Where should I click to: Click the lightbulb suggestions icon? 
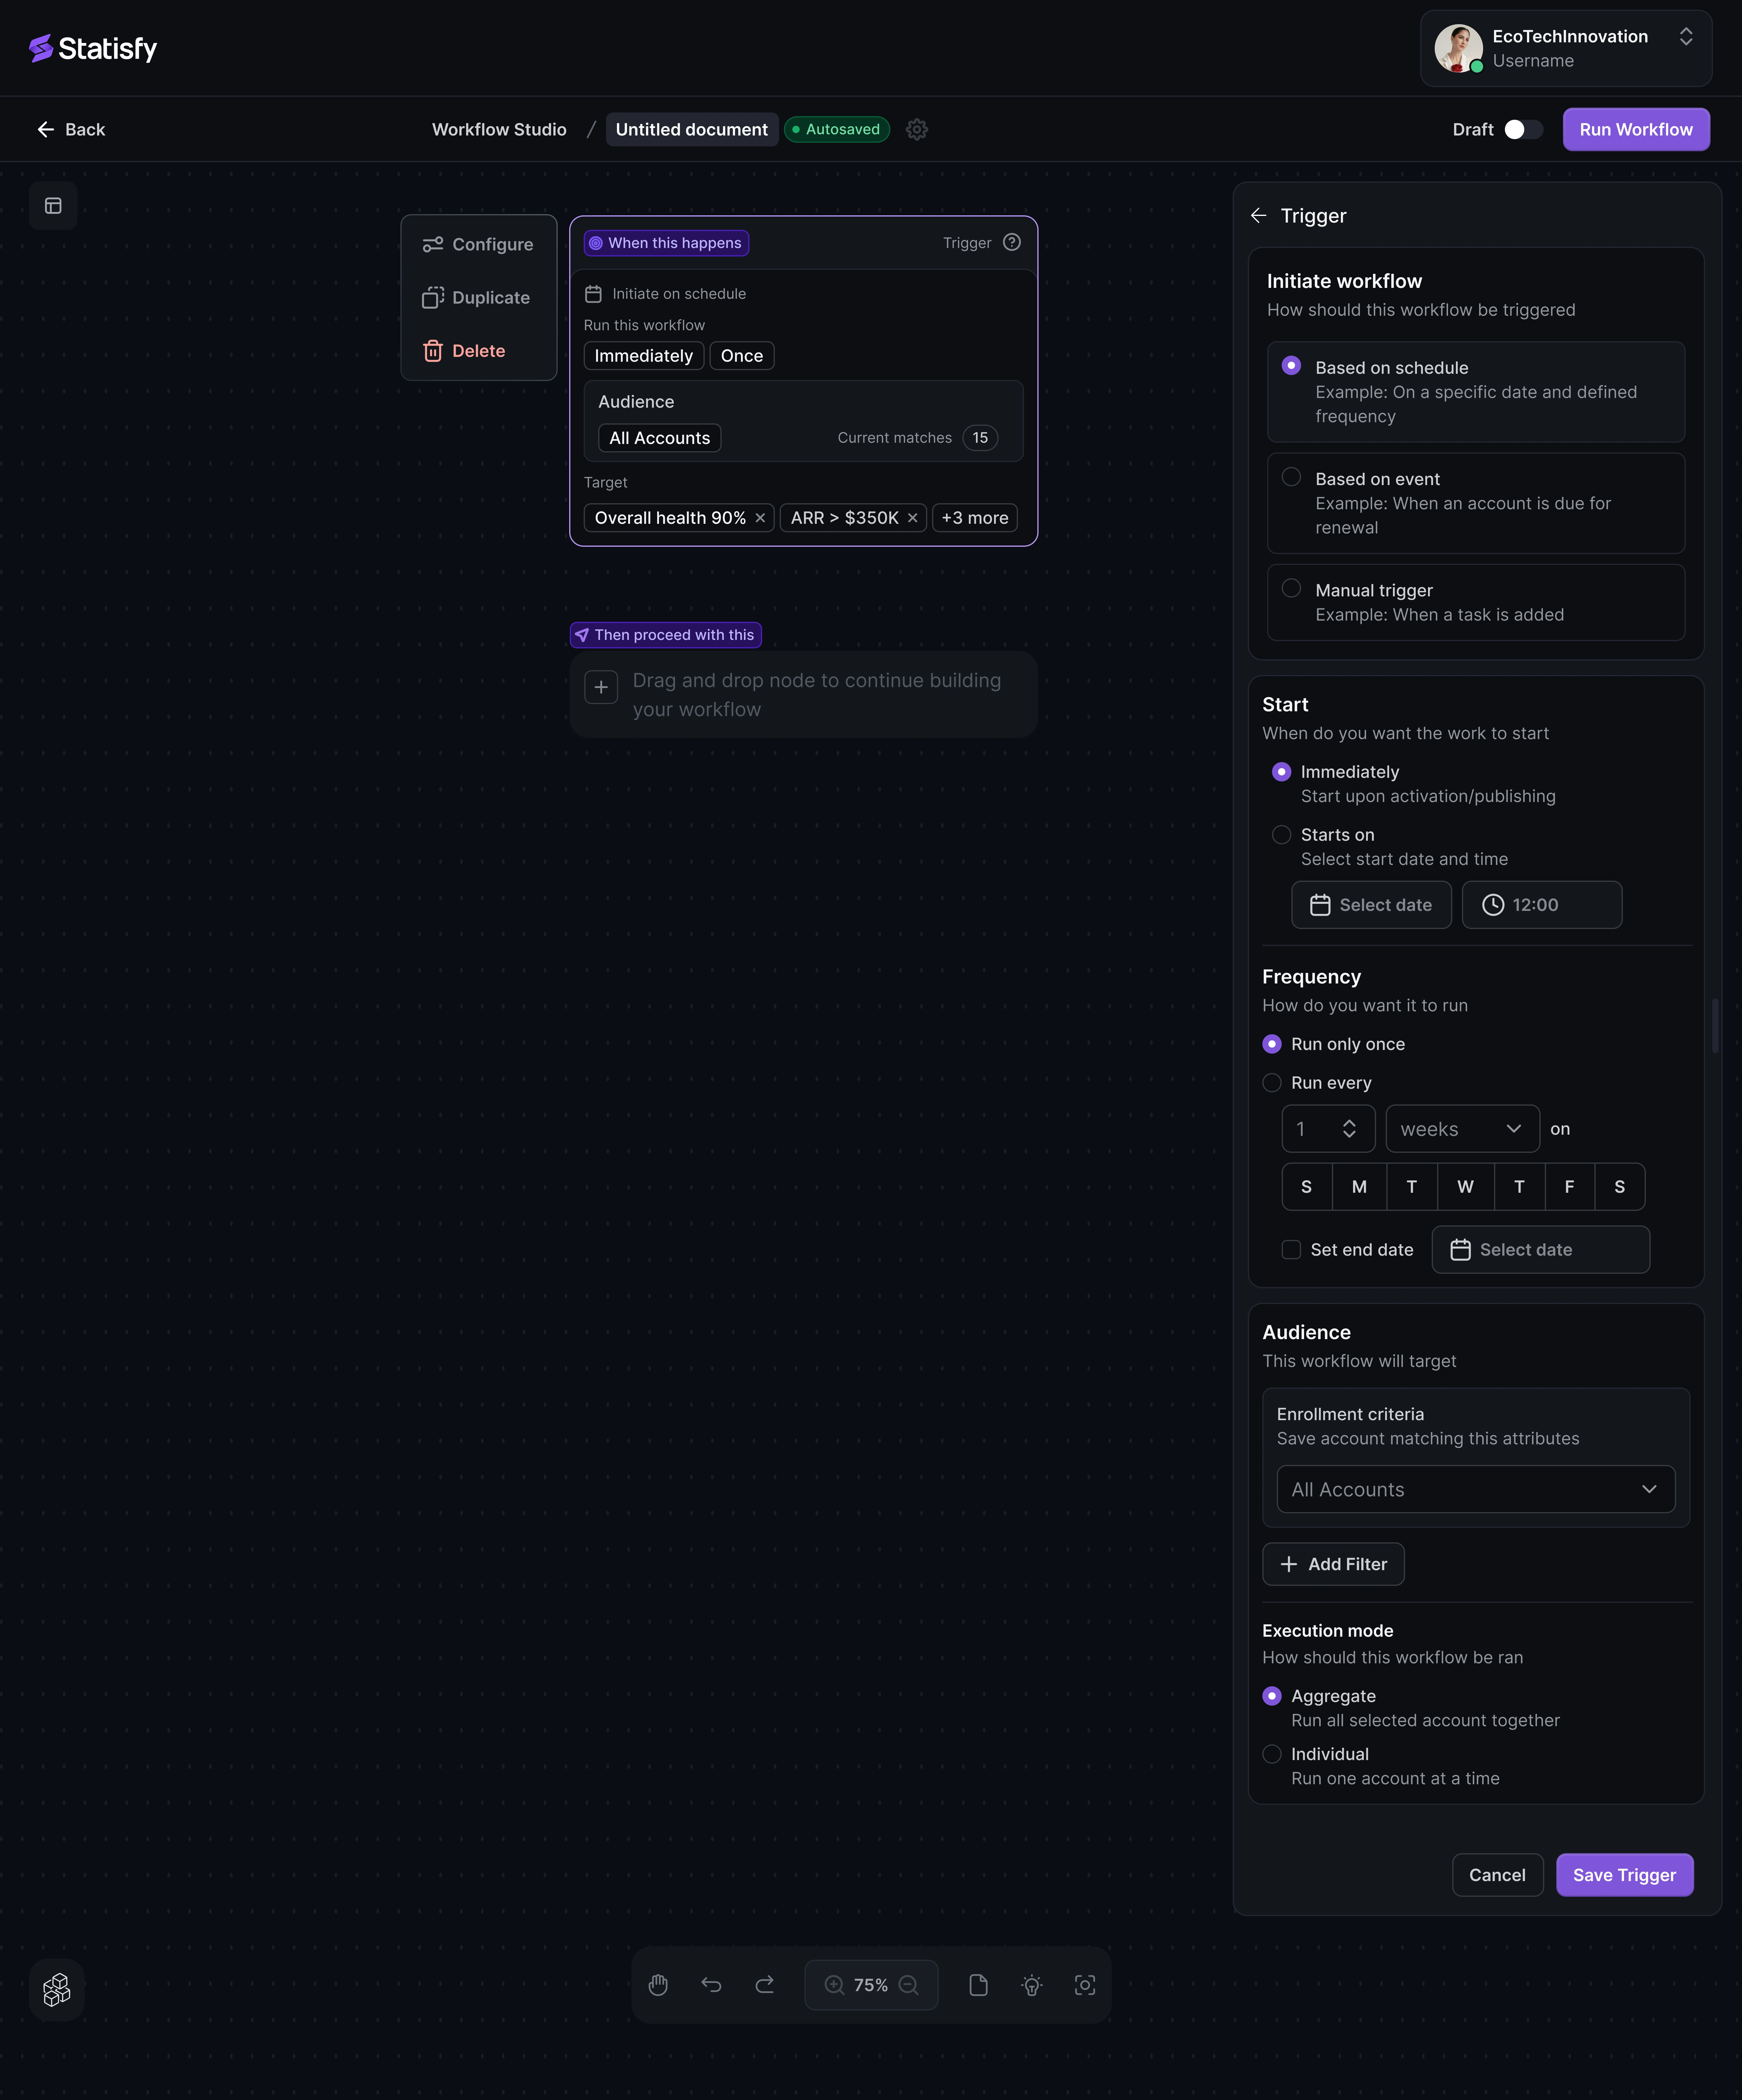1032,1985
